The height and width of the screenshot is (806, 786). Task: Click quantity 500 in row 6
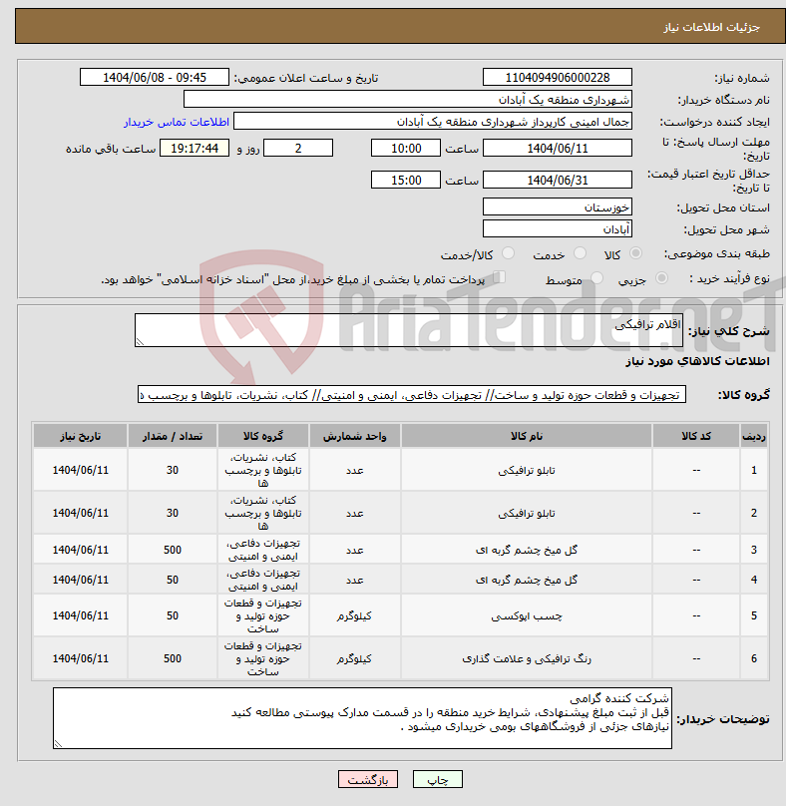(173, 658)
